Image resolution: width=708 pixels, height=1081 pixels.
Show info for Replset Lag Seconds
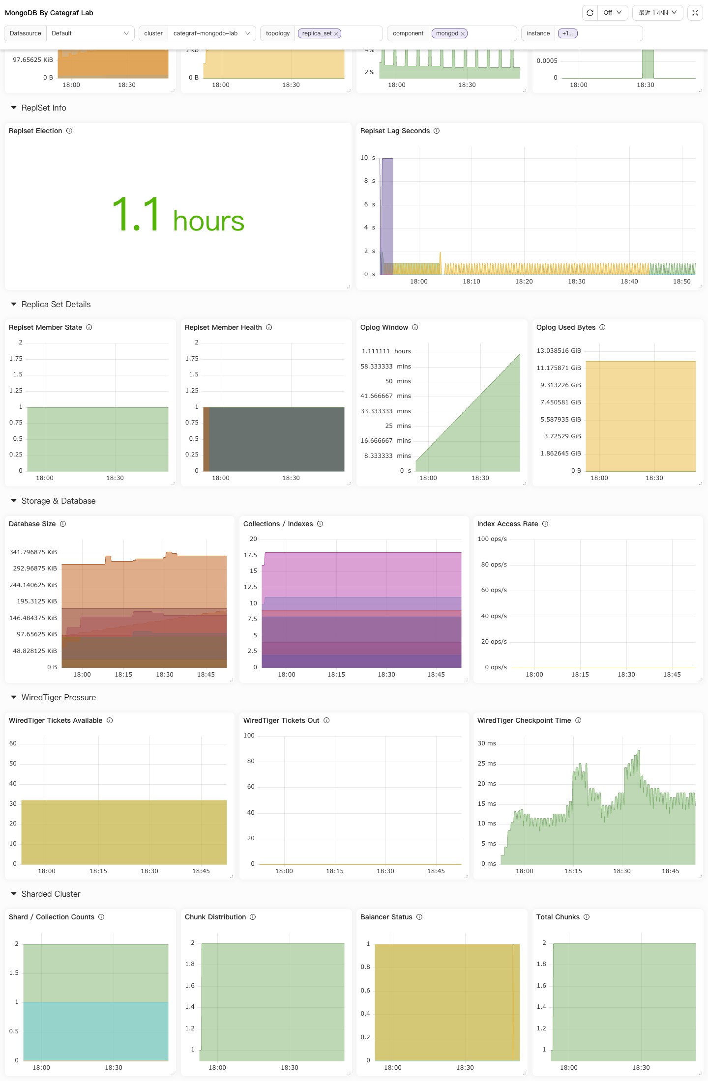click(x=437, y=131)
